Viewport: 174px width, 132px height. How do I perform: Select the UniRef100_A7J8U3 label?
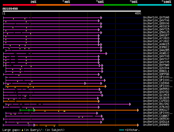pos(156,38)
